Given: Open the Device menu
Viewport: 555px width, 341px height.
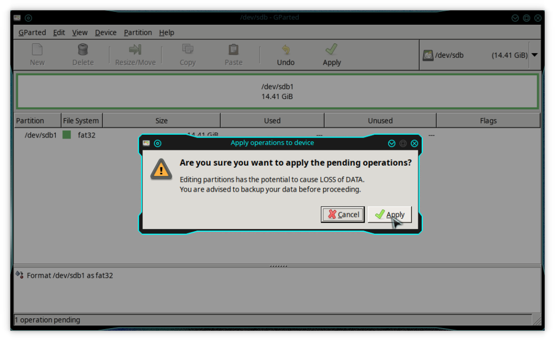Looking at the screenshot, I should [106, 32].
